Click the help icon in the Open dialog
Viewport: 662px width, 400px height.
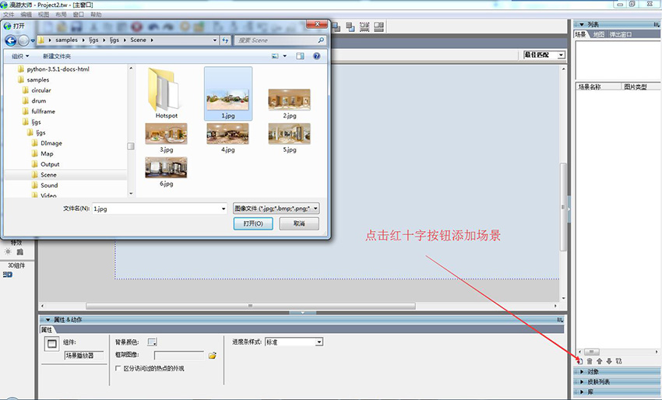(x=317, y=56)
